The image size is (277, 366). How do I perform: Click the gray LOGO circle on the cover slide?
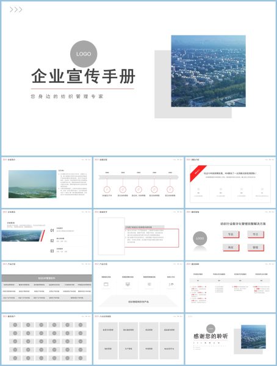(x=84, y=54)
